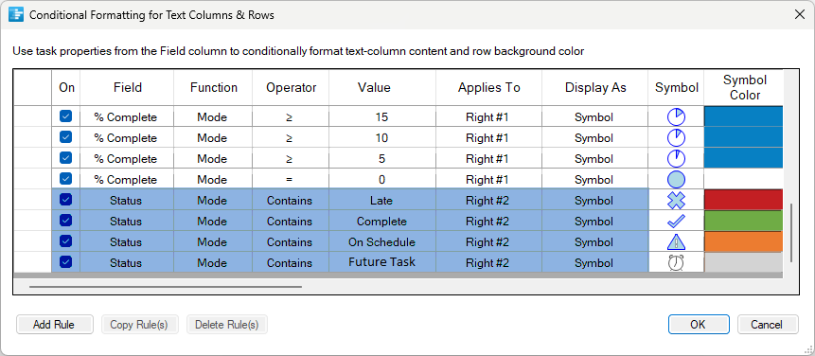Screen dimensions: 815x356
Task: Confirm with the OK button
Action: [x=698, y=325]
